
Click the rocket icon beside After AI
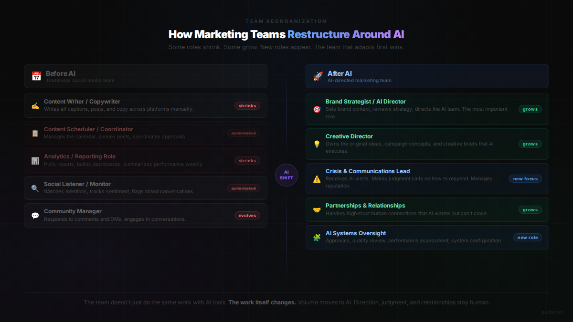pyautogui.click(x=318, y=76)
